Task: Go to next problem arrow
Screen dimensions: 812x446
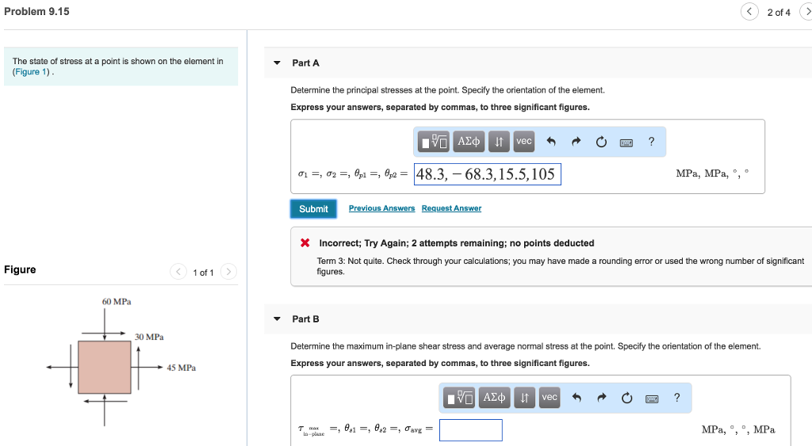Action: tap(806, 11)
